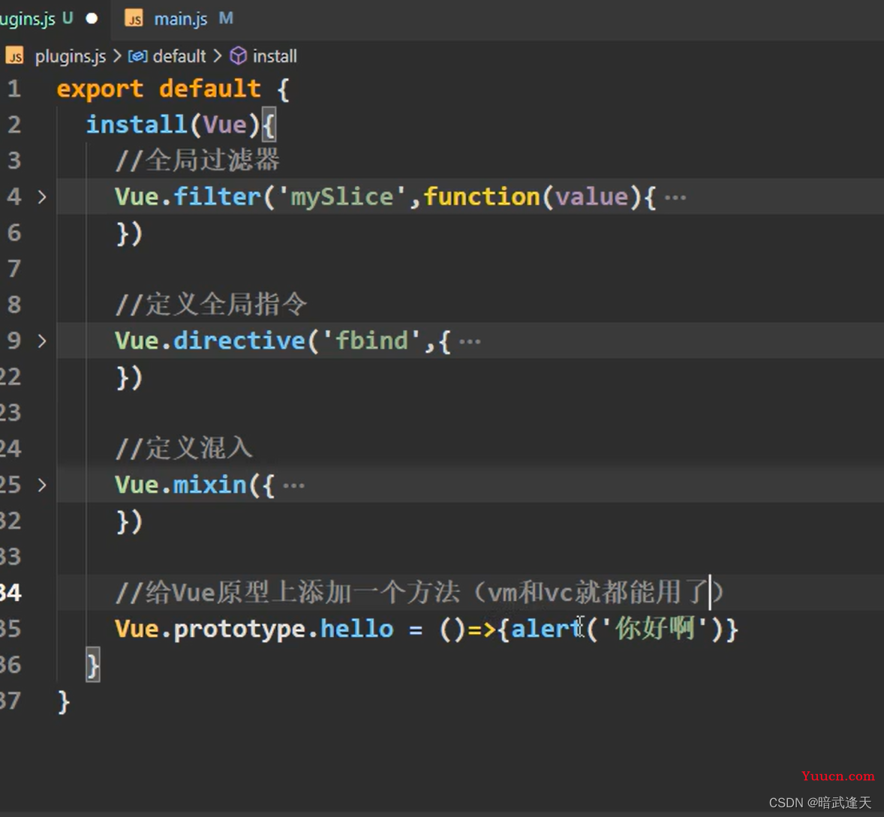Open plugins.js breadcrumb segment
The width and height of the screenshot is (884, 817).
coord(71,56)
